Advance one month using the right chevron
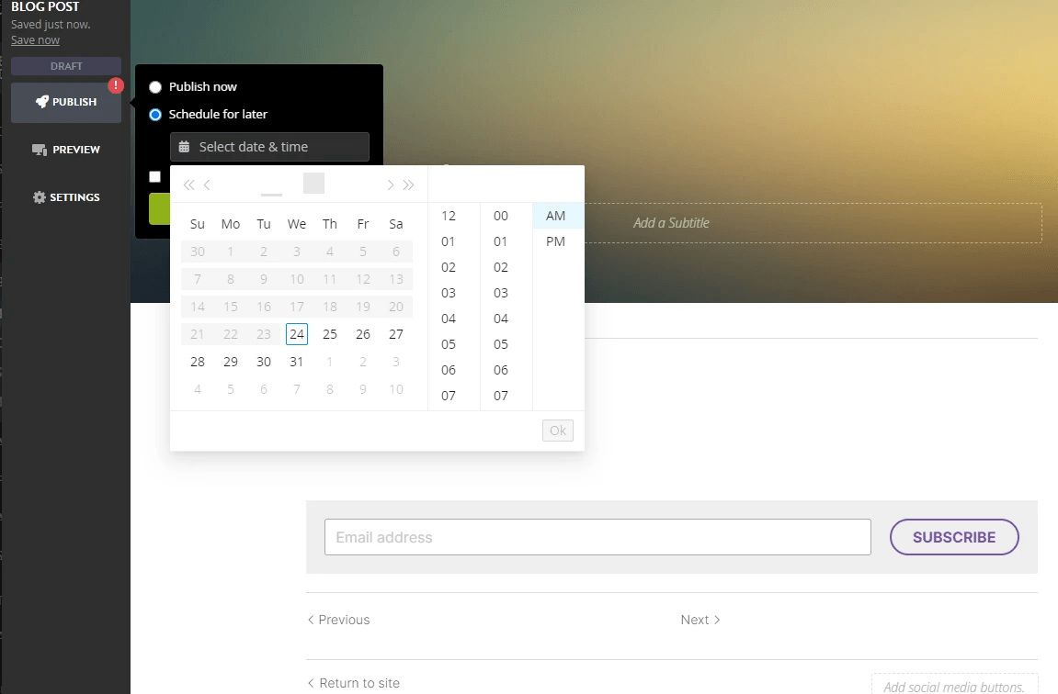 [x=390, y=183]
